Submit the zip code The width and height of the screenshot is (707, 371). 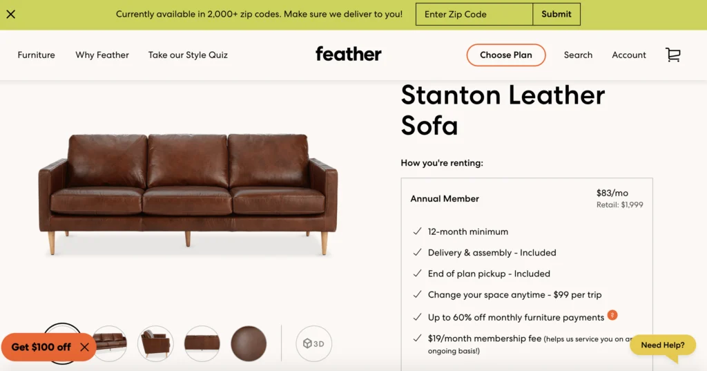point(556,15)
